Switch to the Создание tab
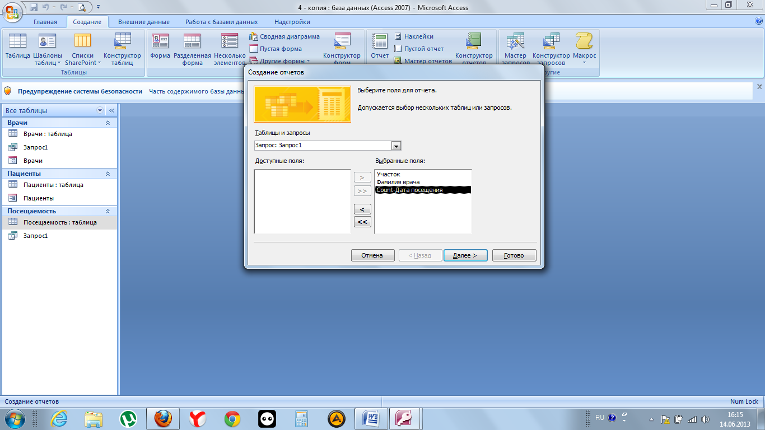 coord(87,22)
